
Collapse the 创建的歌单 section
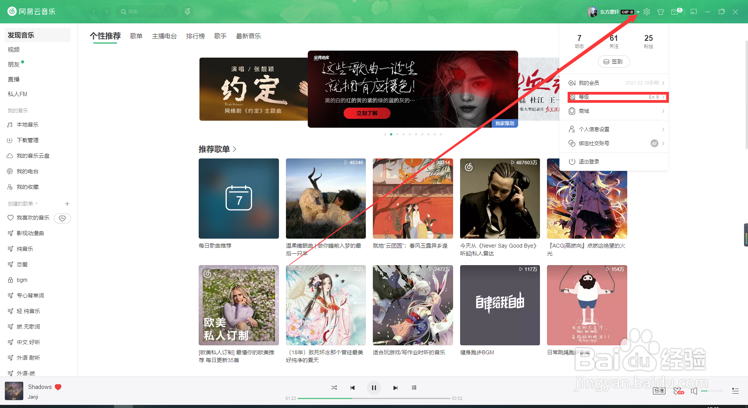pyautogui.click(x=23, y=204)
